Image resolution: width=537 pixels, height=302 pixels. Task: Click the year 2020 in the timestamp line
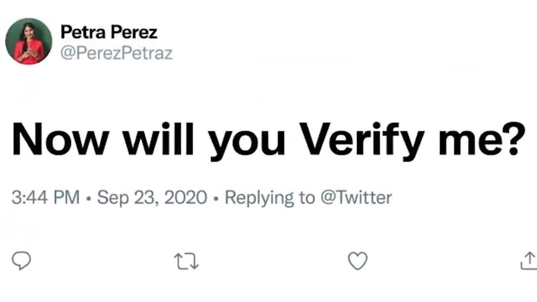tap(186, 197)
